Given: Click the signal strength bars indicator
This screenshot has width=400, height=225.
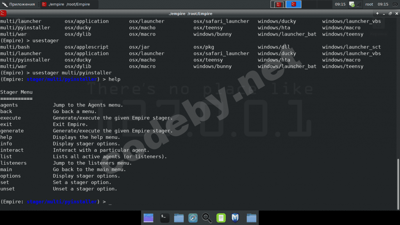Looking at the screenshot, I should [358, 4].
